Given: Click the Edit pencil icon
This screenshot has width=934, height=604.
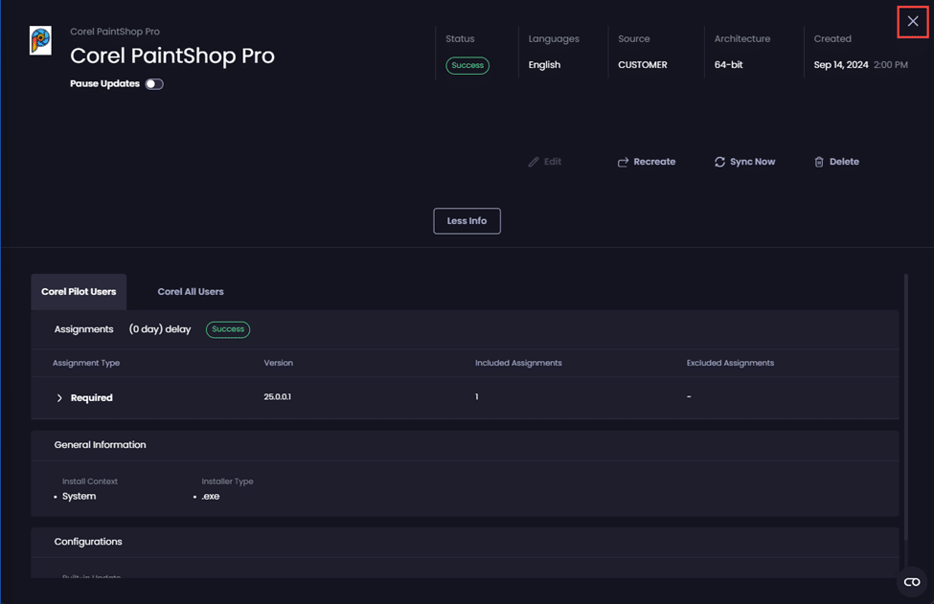Looking at the screenshot, I should pyautogui.click(x=534, y=163).
